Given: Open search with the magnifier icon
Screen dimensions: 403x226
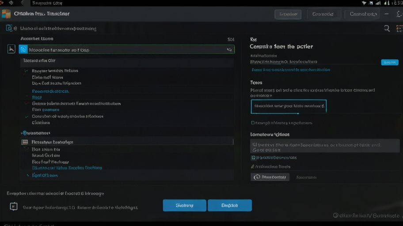Looking at the screenshot, I should click(x=387, y=28).
